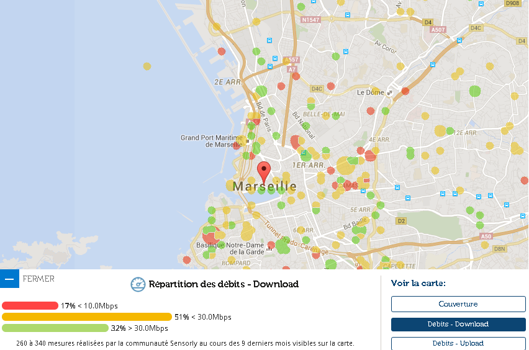The width and height of the screenshot is (529, 350).
Task: Select the Débits - Download map view
Action: pyautogui.click(x=458, y=324)
